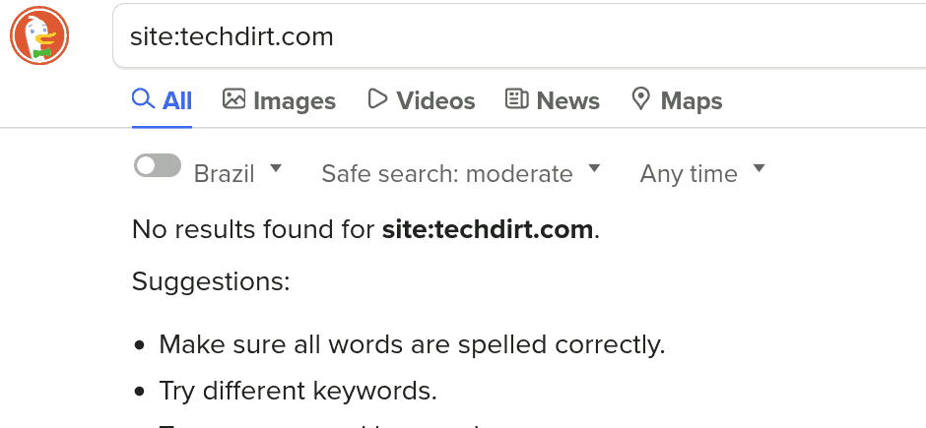The width and height of the screenshot is (926, 428).
Task: Switch to the News results tab
Action: tap(553, 100)
